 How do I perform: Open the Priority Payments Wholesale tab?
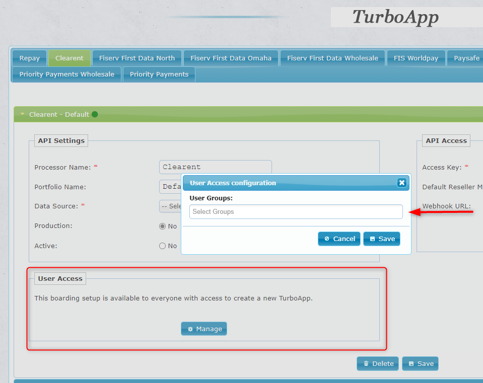pyautogui.click(x=66, y=74)
